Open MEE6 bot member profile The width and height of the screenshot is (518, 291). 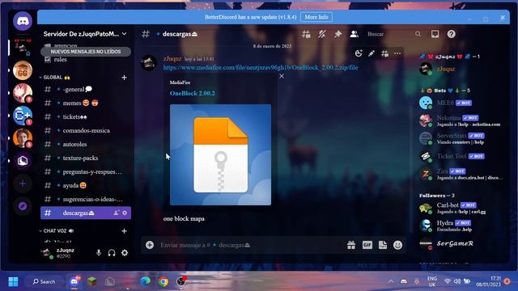point(462,103)
